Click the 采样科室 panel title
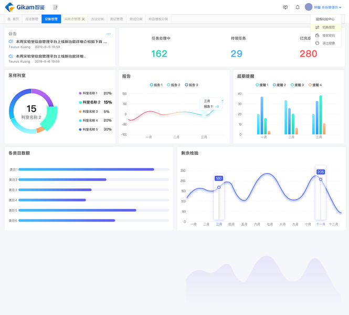This screenshot has width=349, height=315. point(17,76)
